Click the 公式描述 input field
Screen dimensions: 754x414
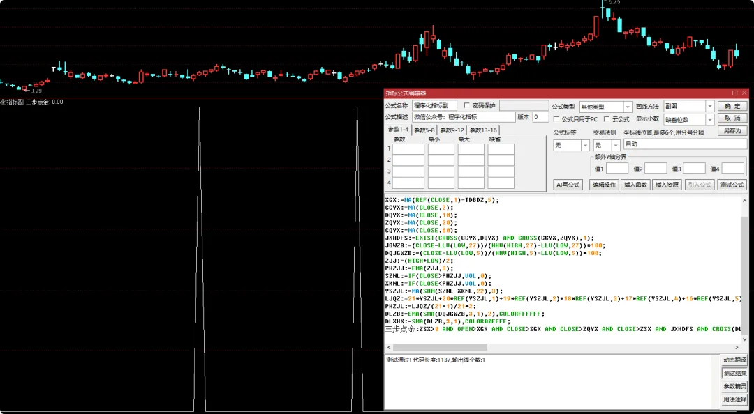[x=464, y=117]
